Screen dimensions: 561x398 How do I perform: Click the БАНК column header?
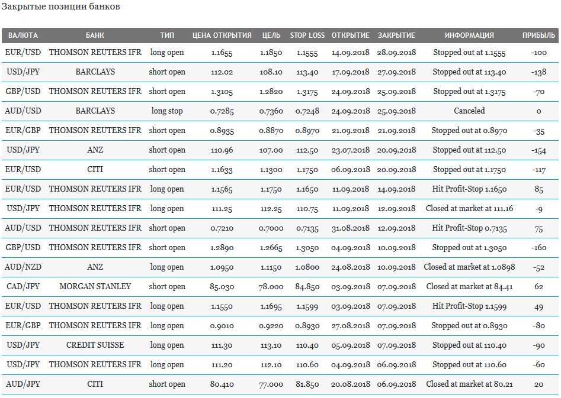point(95,35)
